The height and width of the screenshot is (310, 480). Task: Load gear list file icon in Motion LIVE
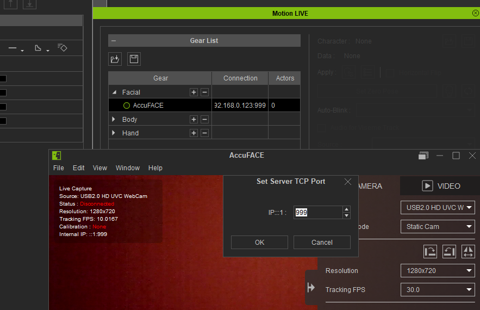click(x=115, y=59)
